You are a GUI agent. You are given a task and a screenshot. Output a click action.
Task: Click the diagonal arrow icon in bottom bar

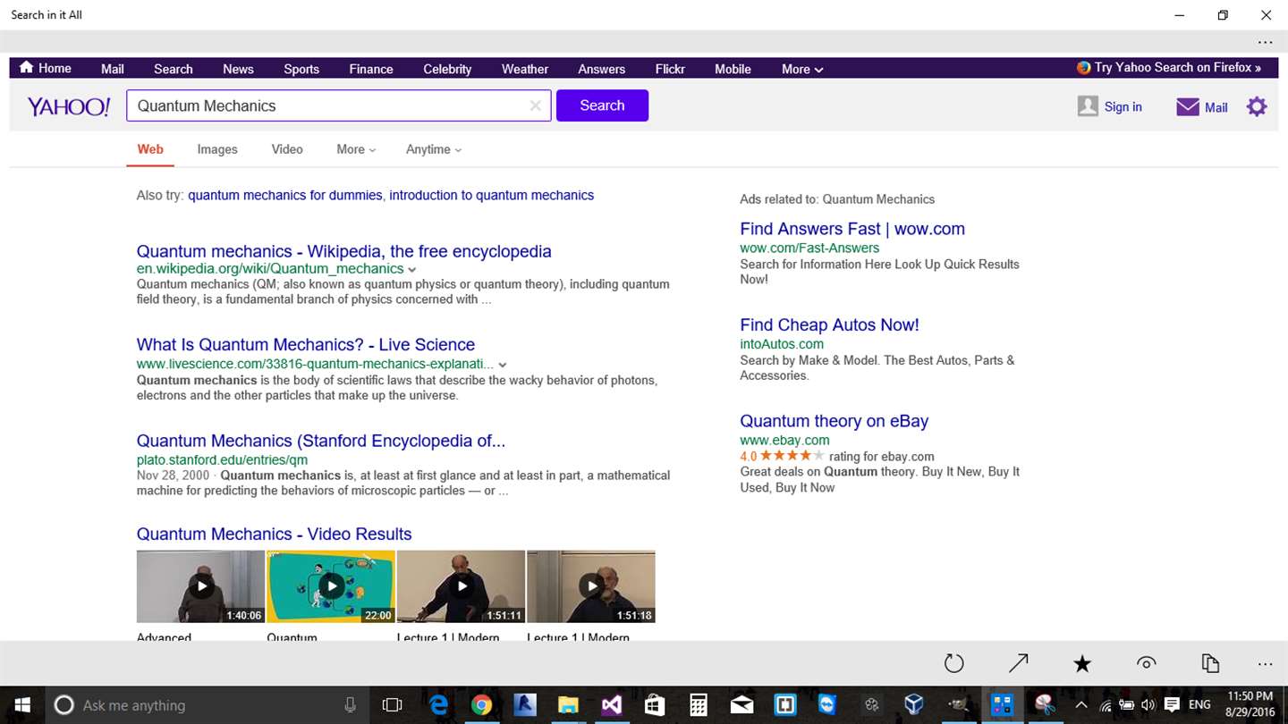[x=1018, y=663]
